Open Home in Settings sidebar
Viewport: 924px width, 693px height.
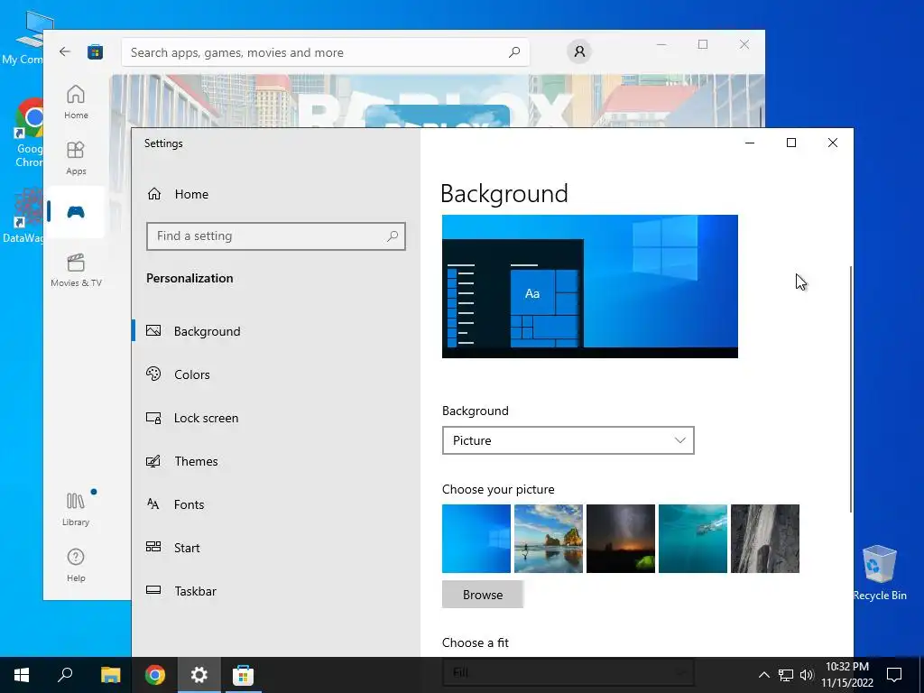[178, 194]
